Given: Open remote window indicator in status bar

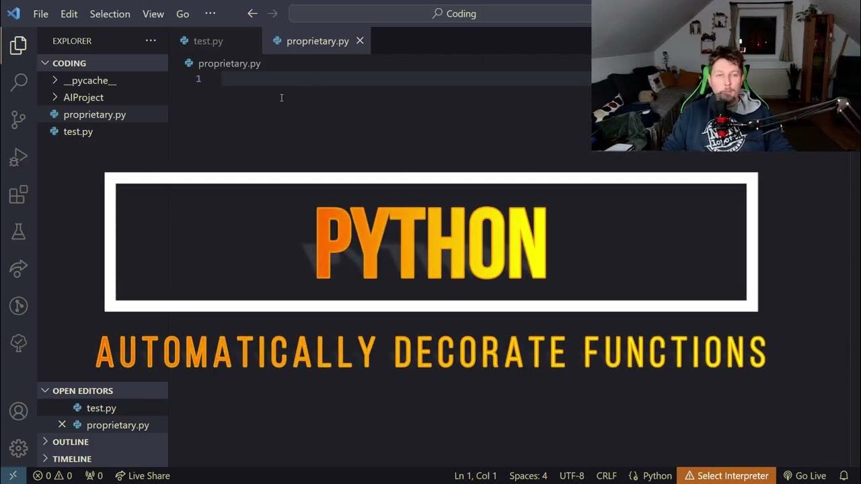Looking at the screenshot, I should click(13, 475).
